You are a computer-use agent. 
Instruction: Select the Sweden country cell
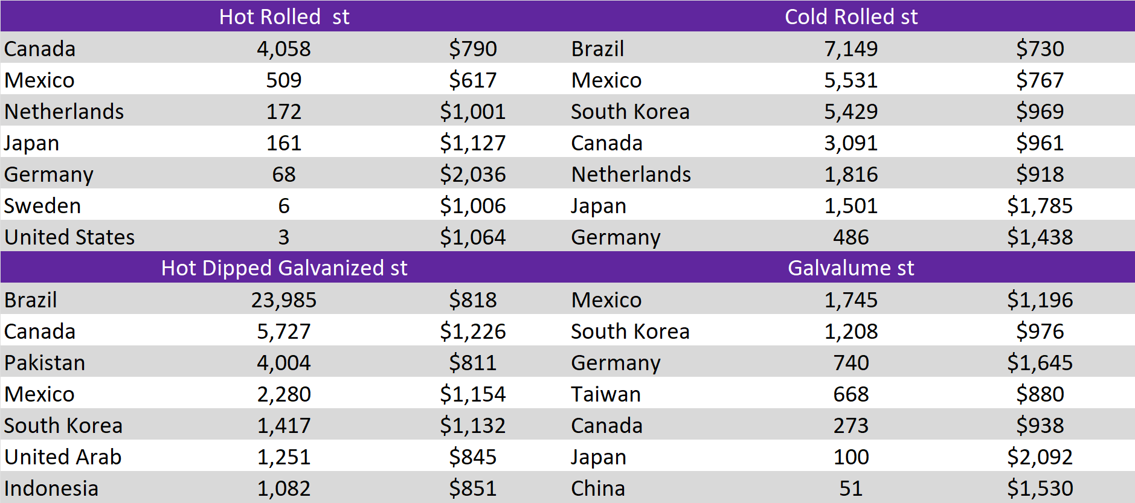[42, 205]
